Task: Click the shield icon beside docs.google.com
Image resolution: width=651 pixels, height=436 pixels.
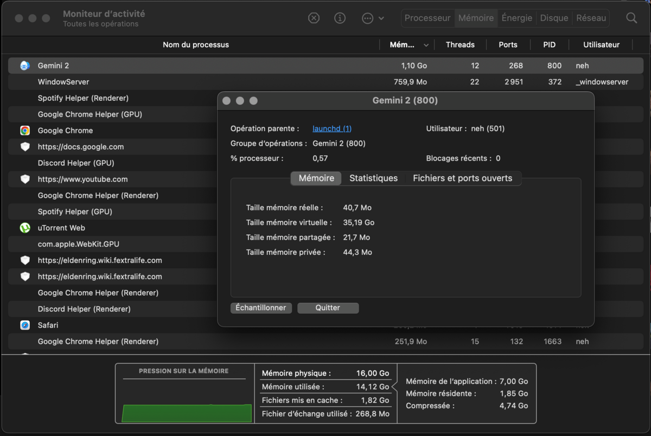Action: coord(25,147)
